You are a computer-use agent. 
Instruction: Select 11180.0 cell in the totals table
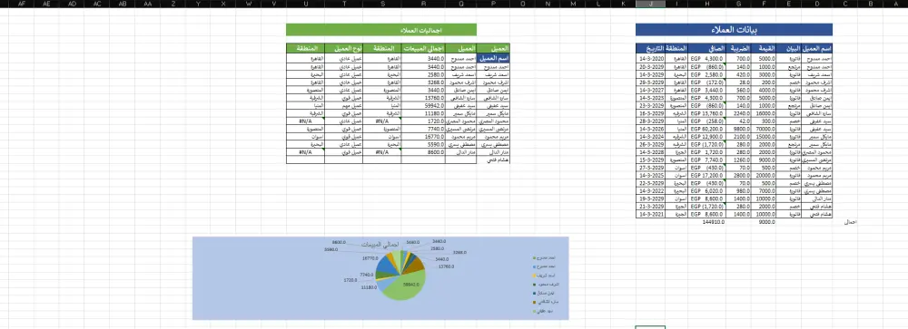click(423, 114)
